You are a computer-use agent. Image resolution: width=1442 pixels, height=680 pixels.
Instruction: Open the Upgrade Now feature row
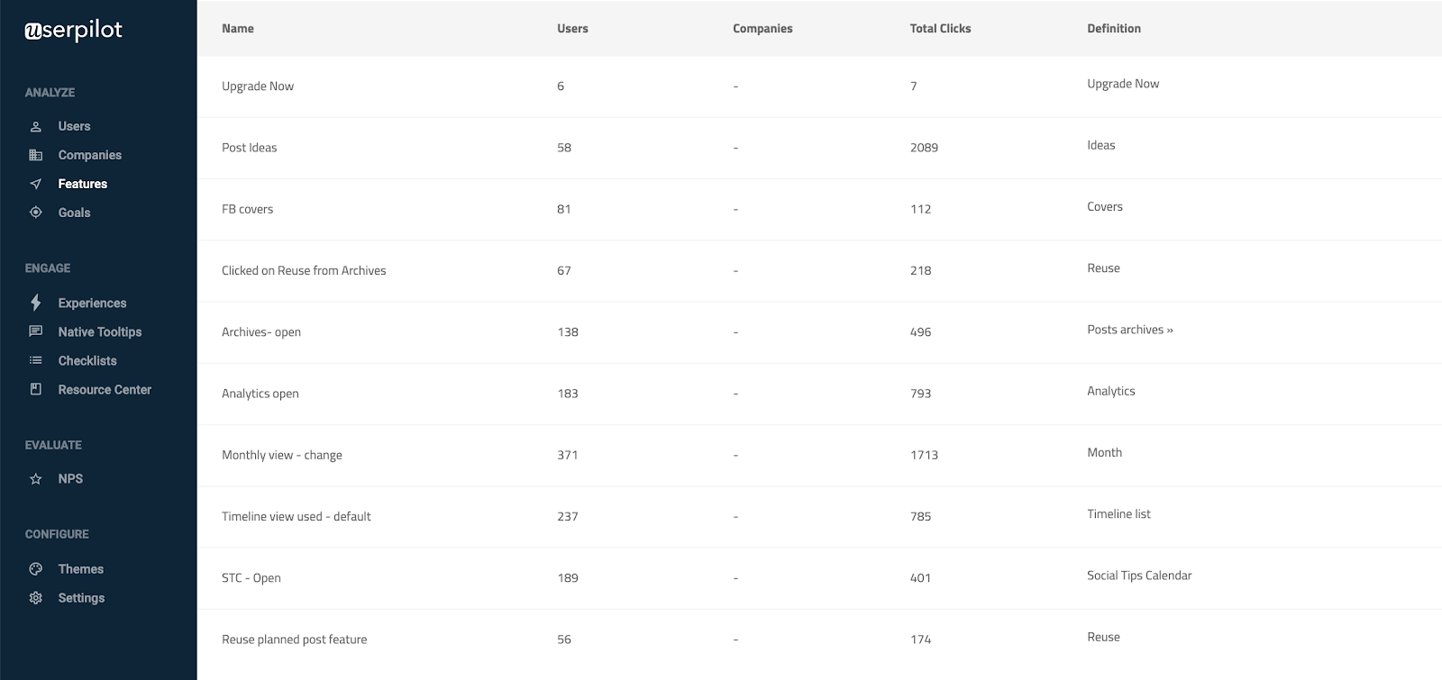(x=258, y=86)
